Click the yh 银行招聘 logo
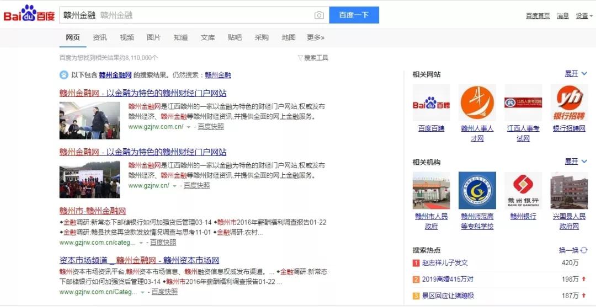596x307 pixels. coord(569,102)
